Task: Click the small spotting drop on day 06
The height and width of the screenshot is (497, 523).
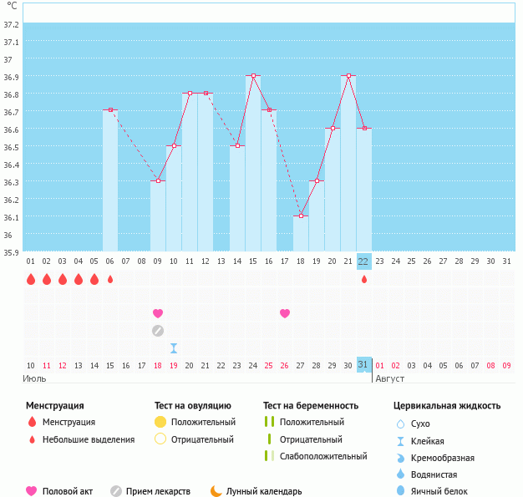Action: pos(110,279)
